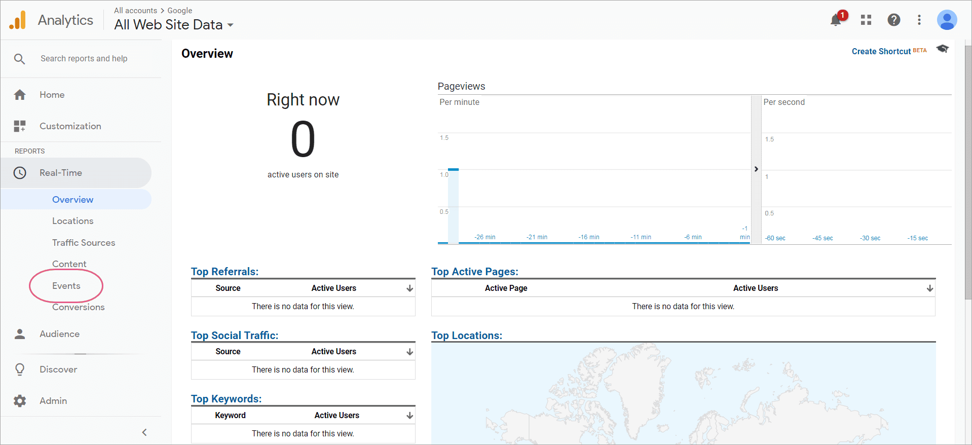Sort Top Active Pages by Active Users arrow
Viewport: 972px width, 445px height.
tap(929, 288)
